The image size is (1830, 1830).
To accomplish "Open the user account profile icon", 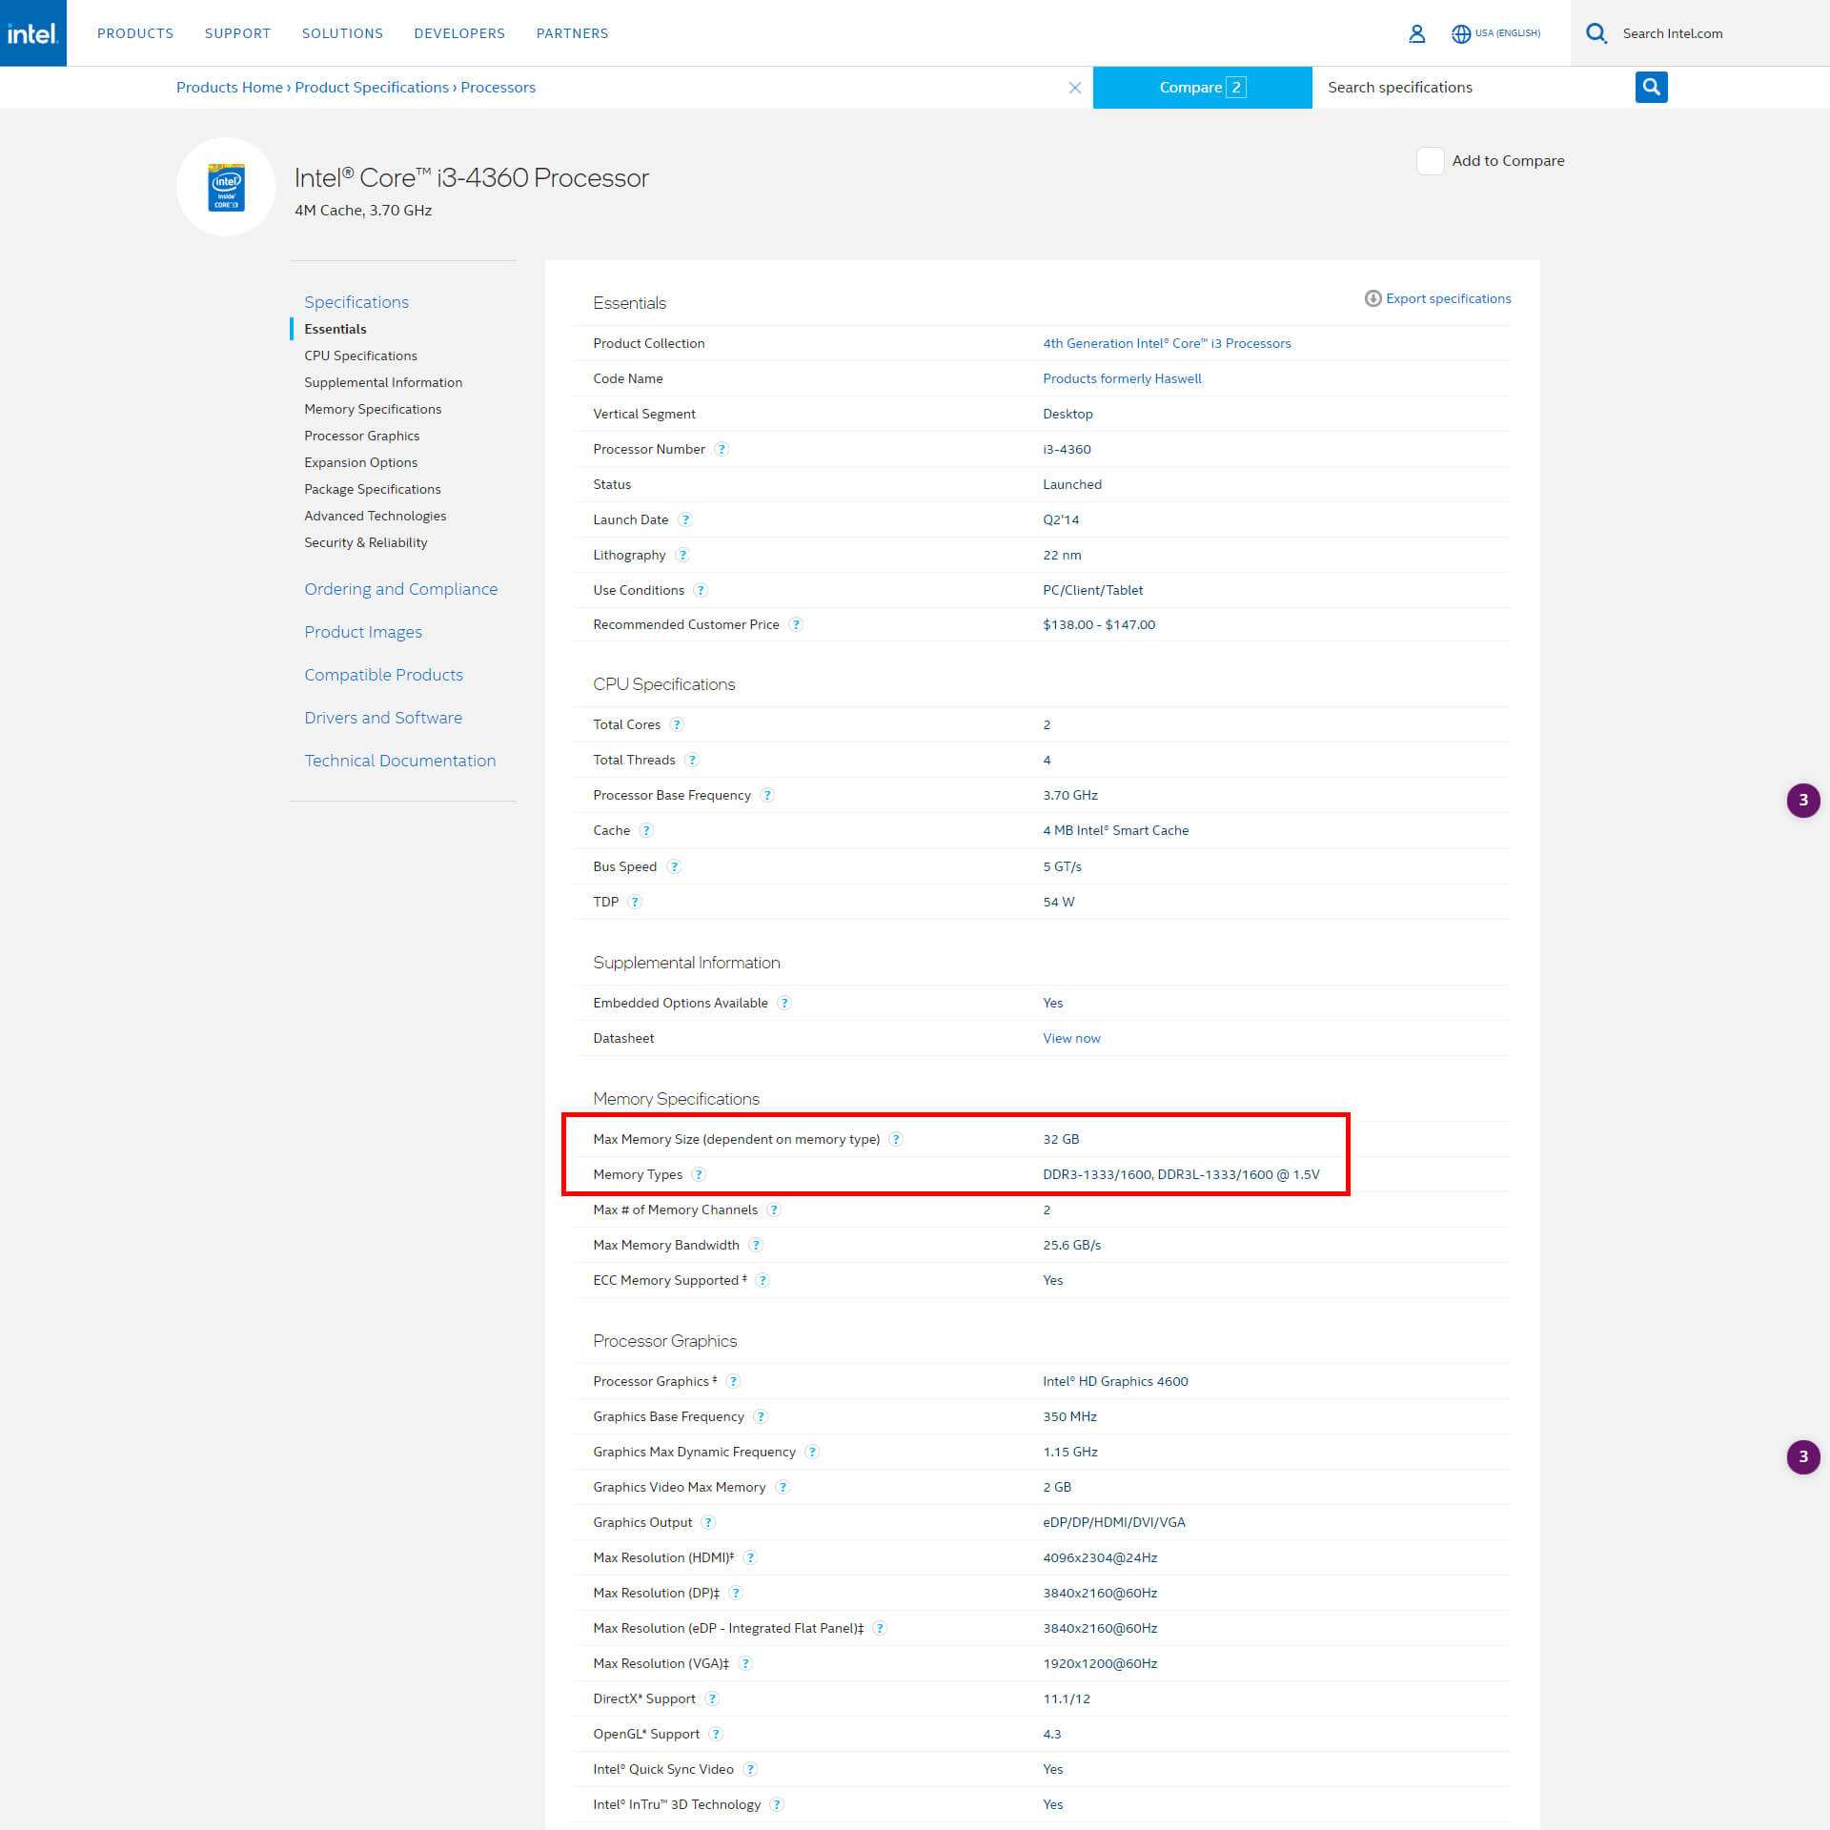I will (1416, 33).
